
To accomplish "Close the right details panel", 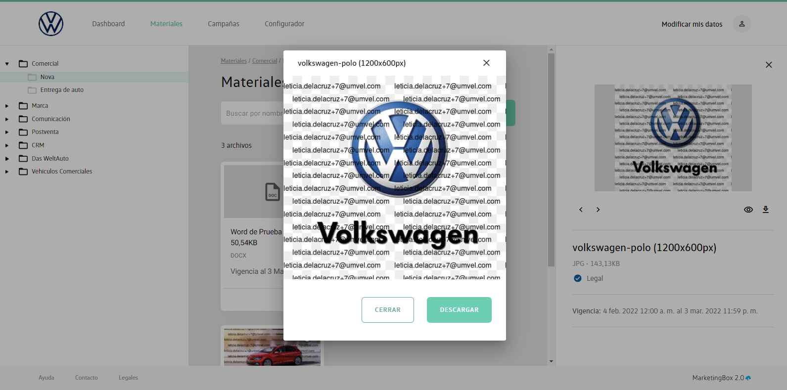I will coord(769,65).
